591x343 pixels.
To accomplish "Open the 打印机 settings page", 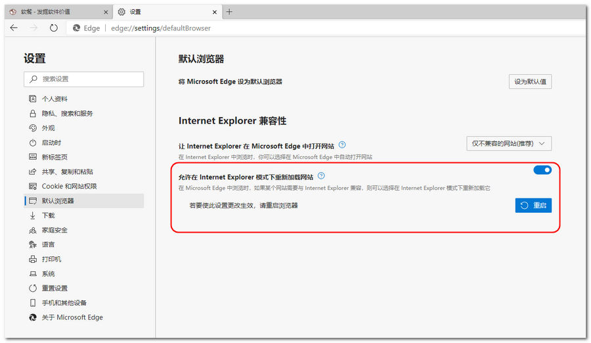I will pos(51,259).
